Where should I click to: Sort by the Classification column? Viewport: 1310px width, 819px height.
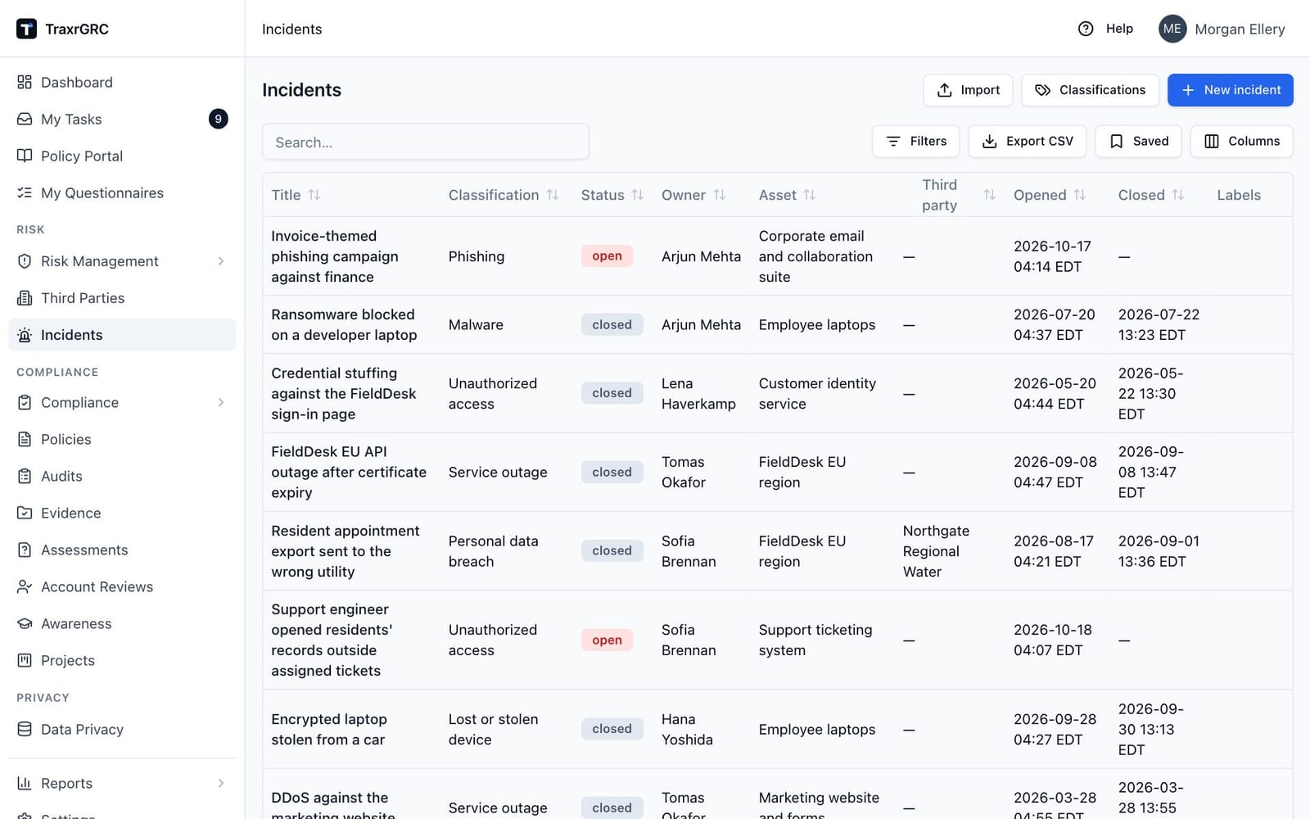pos(553,195)
